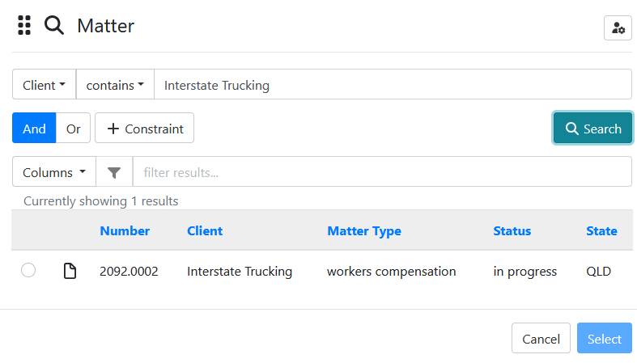Viewport: 637px width, 363px height.
Task: Open the app grid menu icon
Action: point(24,26)
